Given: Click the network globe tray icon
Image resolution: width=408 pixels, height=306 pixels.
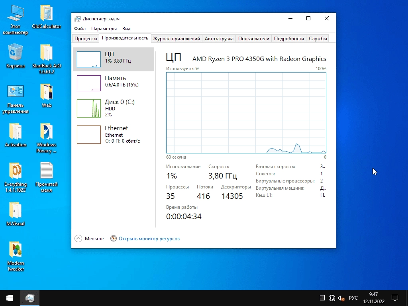Looking at the screenshot, I should coord(332,298).
